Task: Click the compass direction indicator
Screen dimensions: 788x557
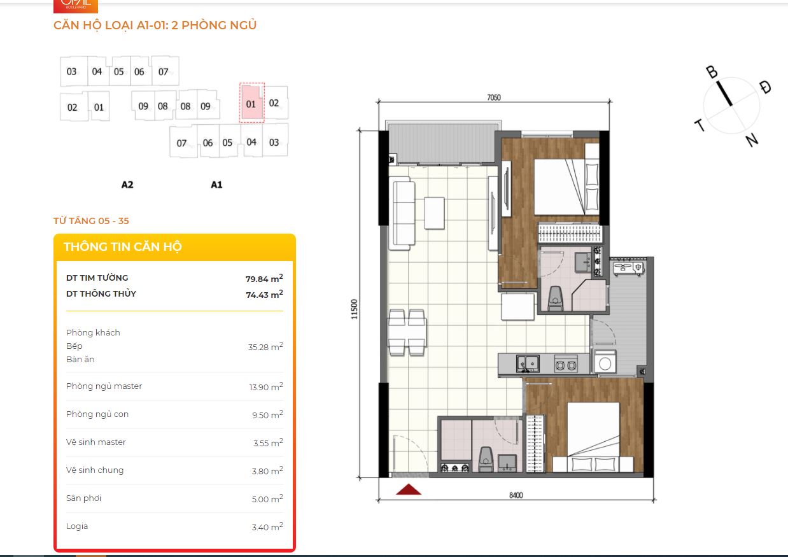Action: pos(733,105)
